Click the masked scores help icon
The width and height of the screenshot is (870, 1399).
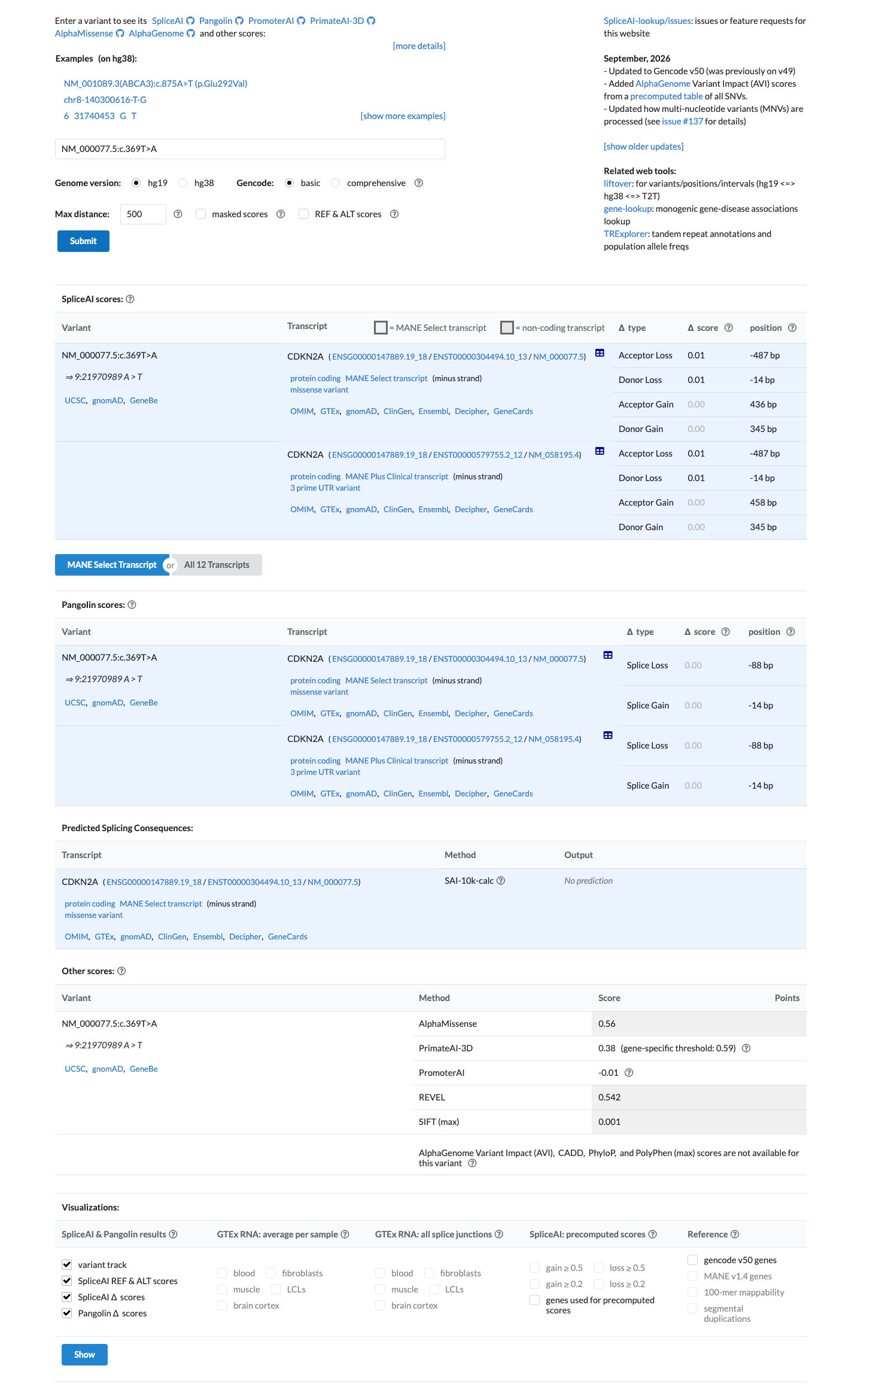(x=281, y=214)
